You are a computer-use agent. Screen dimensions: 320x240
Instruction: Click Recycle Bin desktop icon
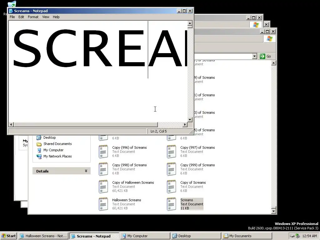click(12, 4)
